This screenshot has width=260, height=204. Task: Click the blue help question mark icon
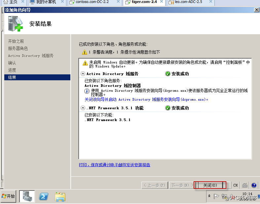(254, 185)
